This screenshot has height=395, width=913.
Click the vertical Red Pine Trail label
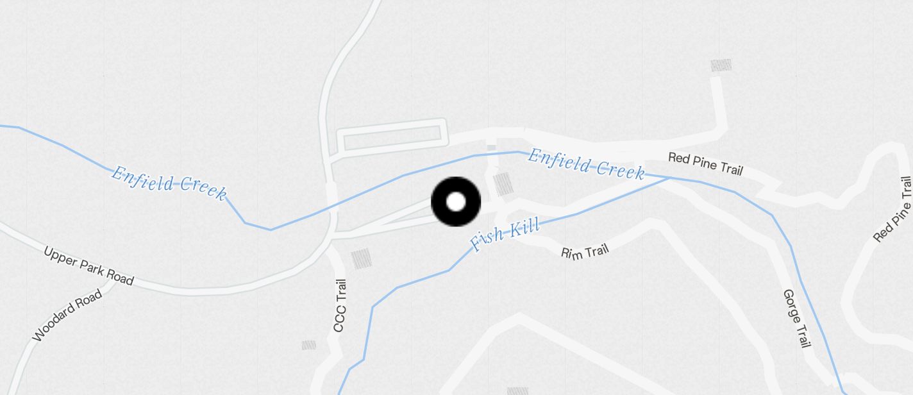(x=893, y=210)
